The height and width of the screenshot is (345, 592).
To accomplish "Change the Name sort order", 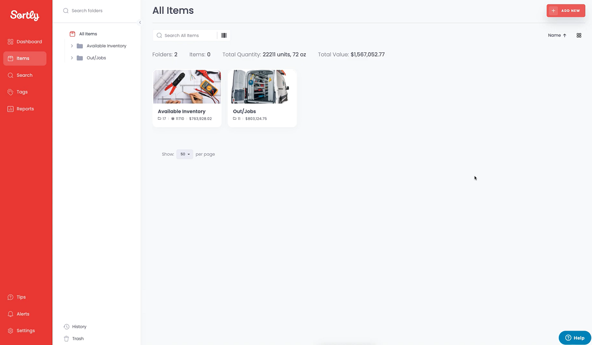I will [x=557, y=35].
